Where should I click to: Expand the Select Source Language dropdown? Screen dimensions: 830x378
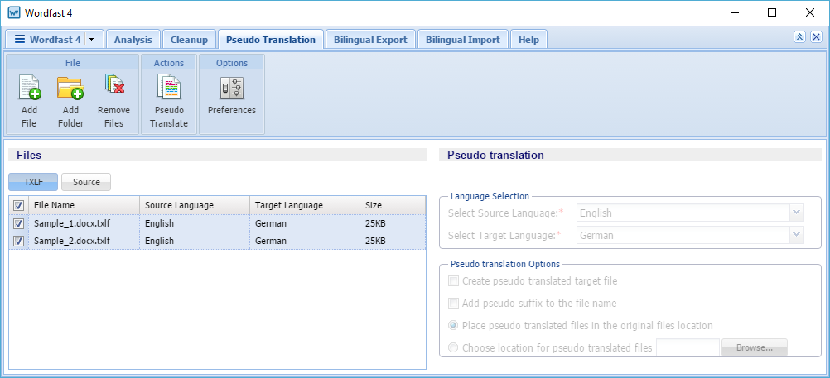(797, 213)
